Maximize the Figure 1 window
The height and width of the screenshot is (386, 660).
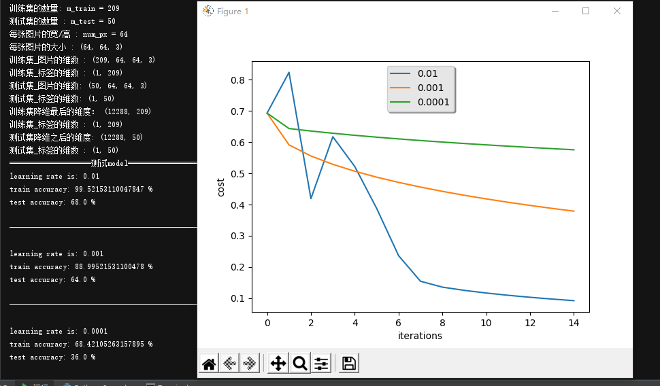[x=586, y=11]
